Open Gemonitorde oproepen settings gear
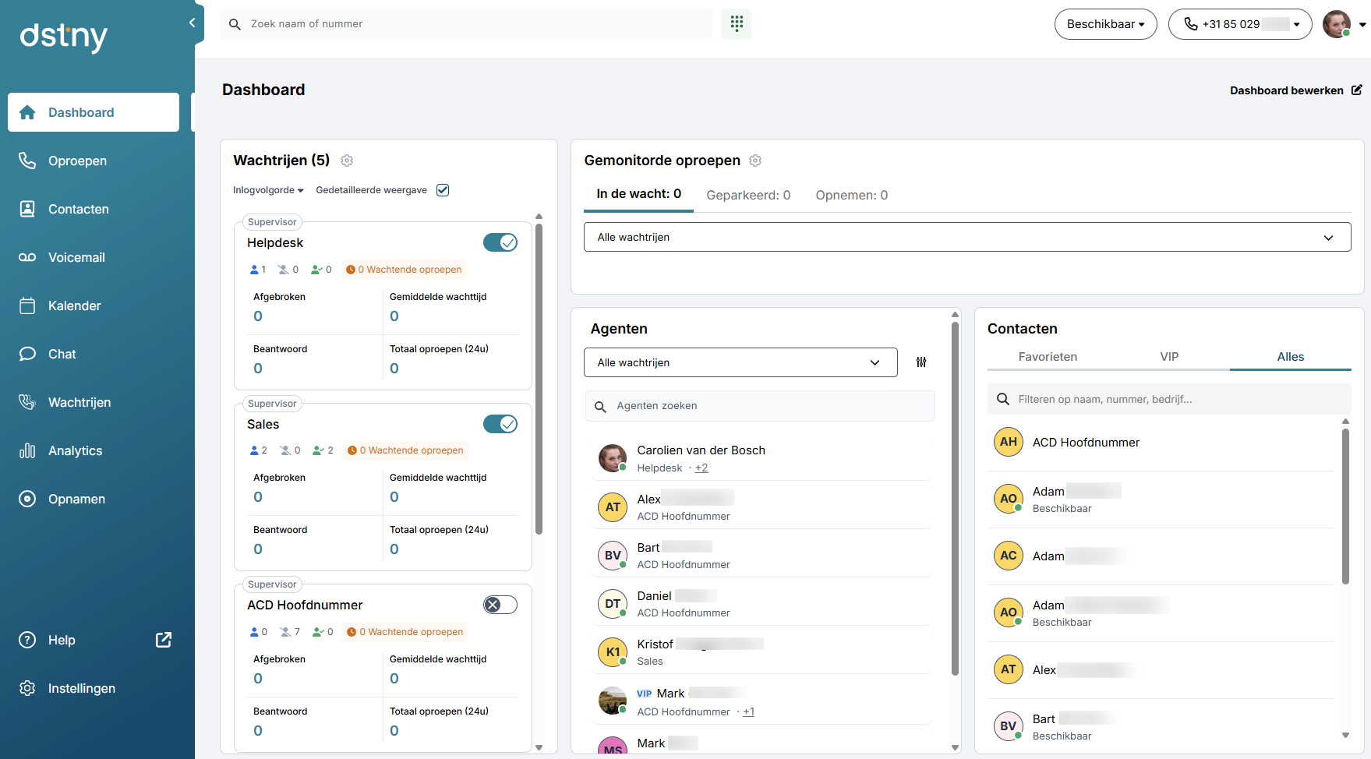 (x=754, y=161)
